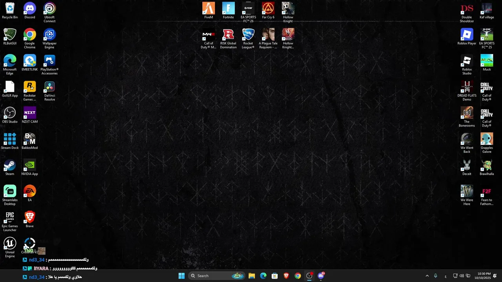The image size is (502, 282).
Task: Select the Stream Dock shortcut
Action: click(x=10, y=141)
